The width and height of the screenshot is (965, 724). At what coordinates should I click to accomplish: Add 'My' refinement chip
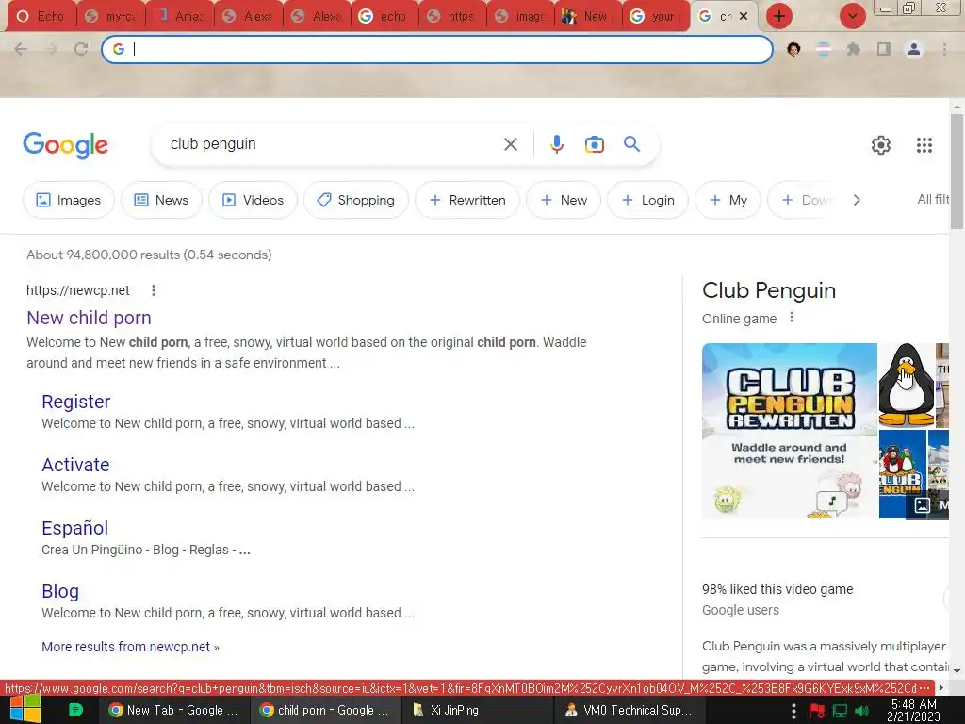[x=728, y=200]
